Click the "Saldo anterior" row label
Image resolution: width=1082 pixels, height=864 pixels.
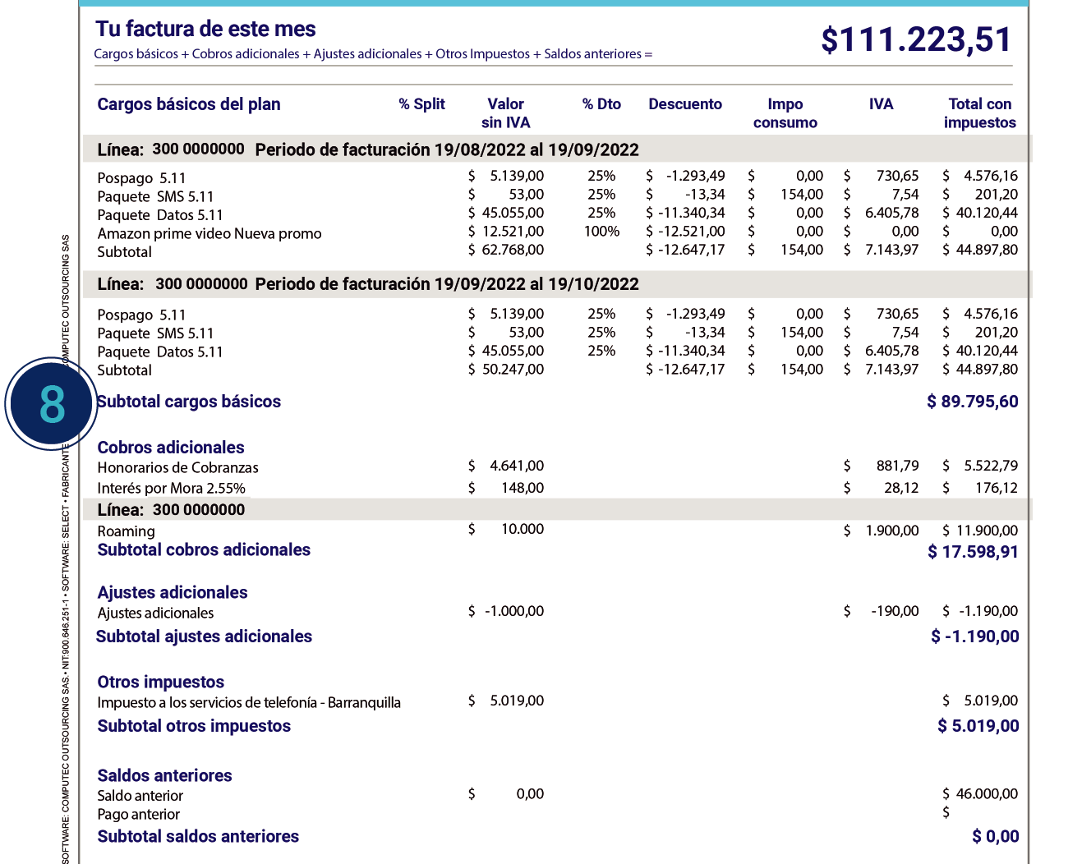[x=140, y=796]
